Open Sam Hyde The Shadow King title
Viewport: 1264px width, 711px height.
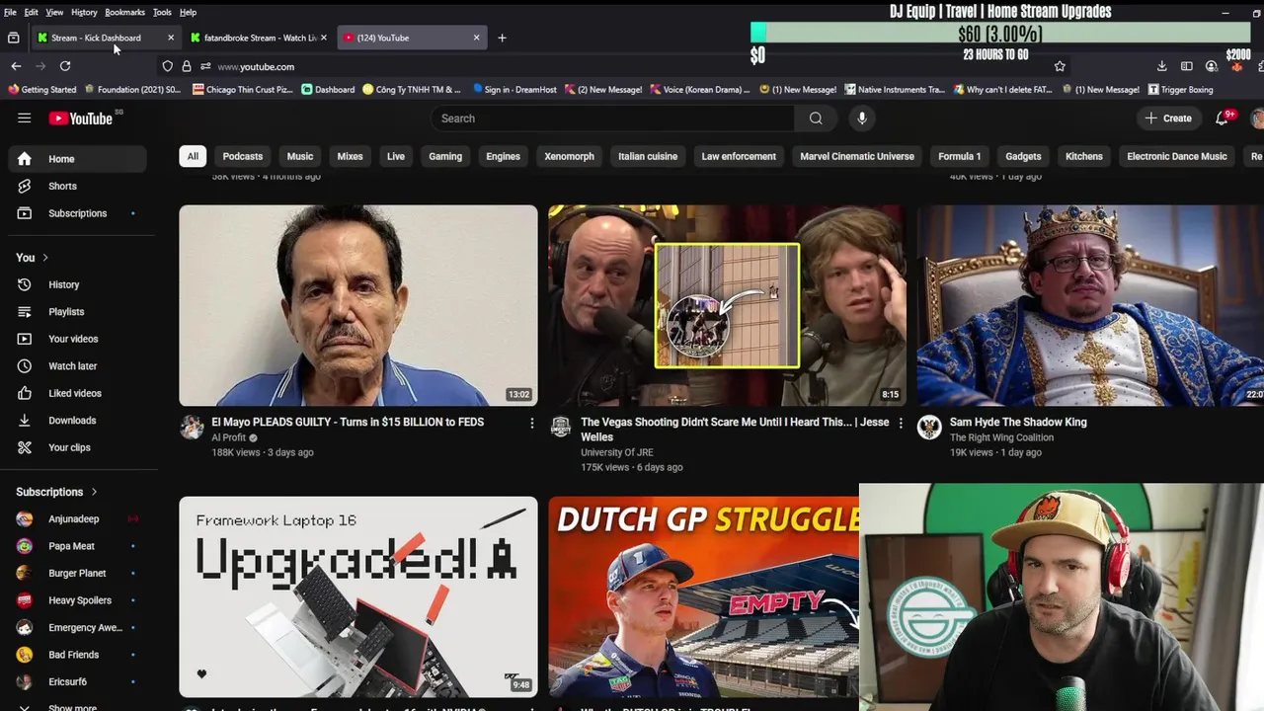coord(1018,422)
